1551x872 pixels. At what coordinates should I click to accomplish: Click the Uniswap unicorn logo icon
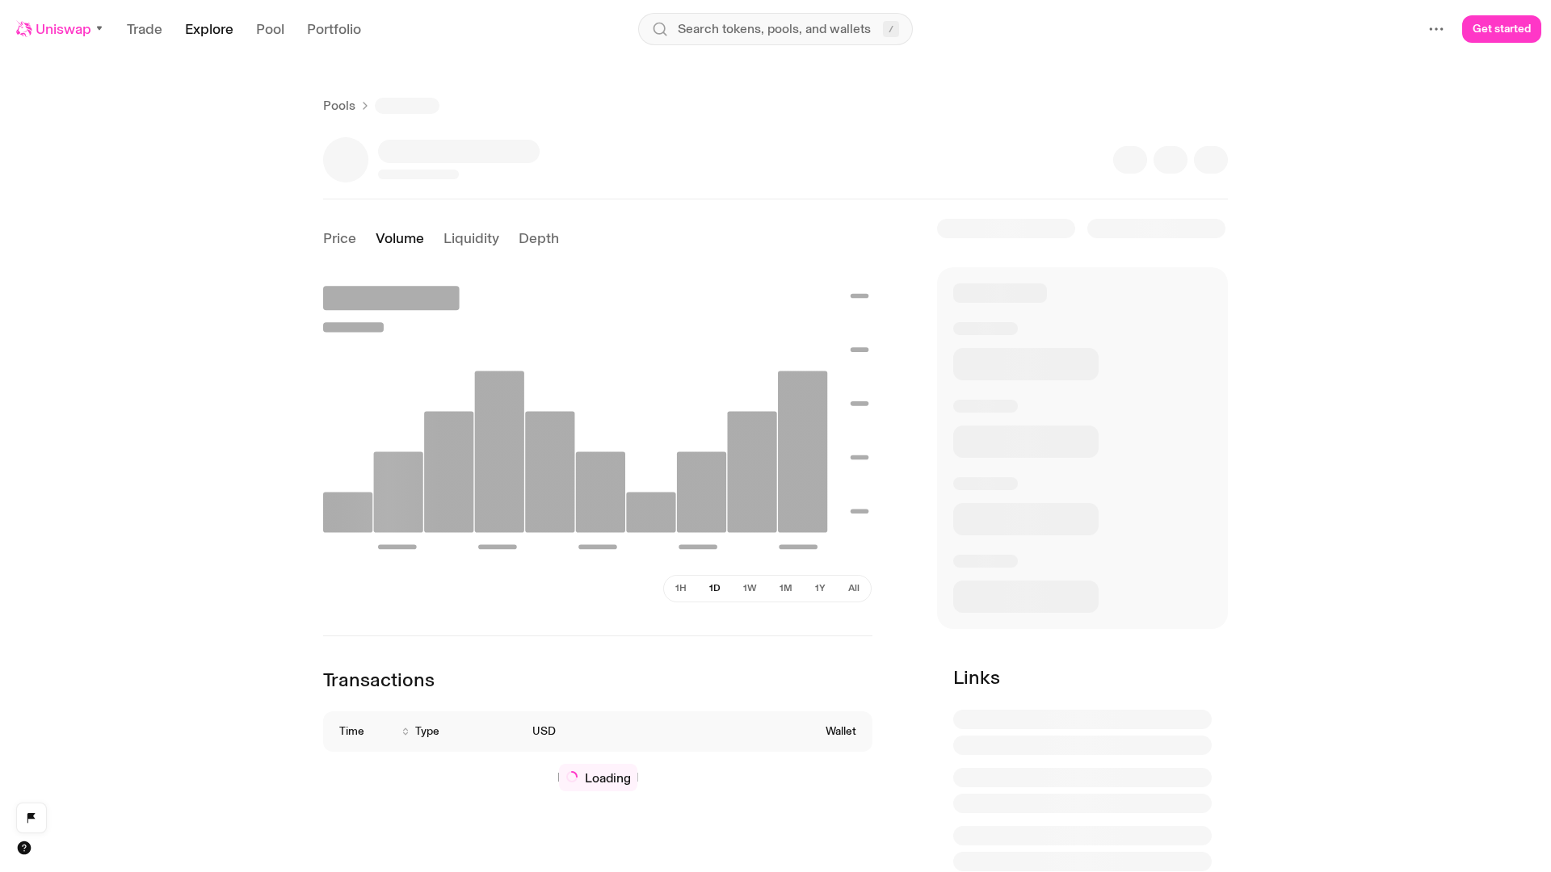[x=24, y=29]
